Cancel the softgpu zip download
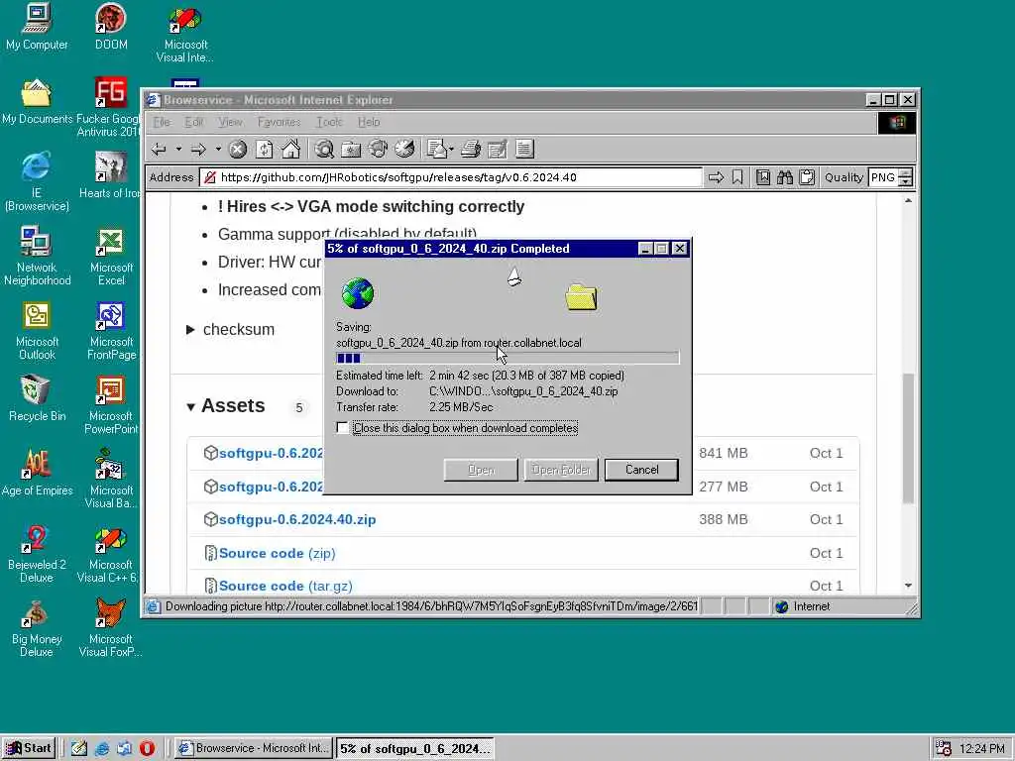This screenshot has height=761, width=1015. click(x=641, y=470)
